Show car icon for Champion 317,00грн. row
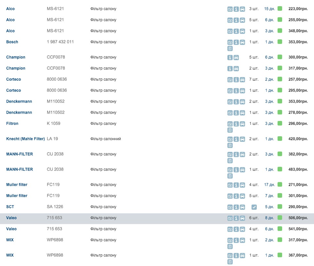This screenshot has height=266, width=314. 236,69
